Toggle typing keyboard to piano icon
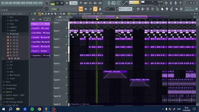The width and height of the screenshot is (199, 112). coord(81,9)
